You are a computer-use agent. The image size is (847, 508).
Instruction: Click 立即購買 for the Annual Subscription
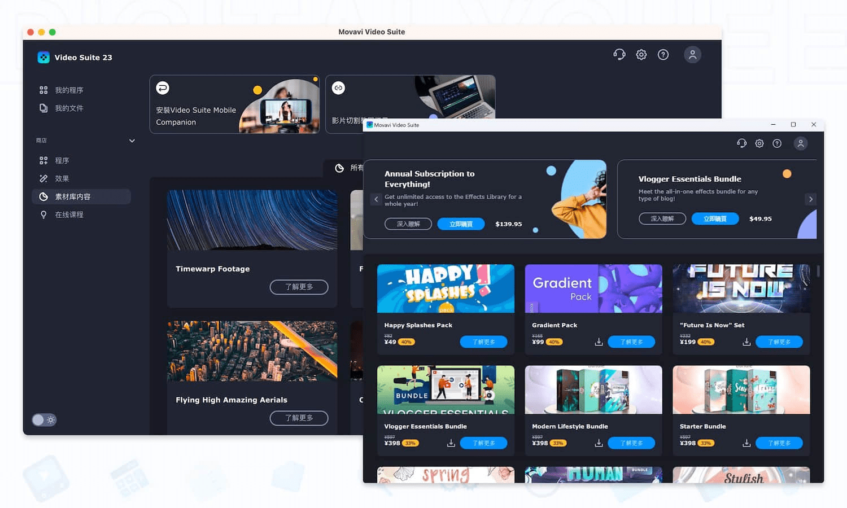(460, 224)
